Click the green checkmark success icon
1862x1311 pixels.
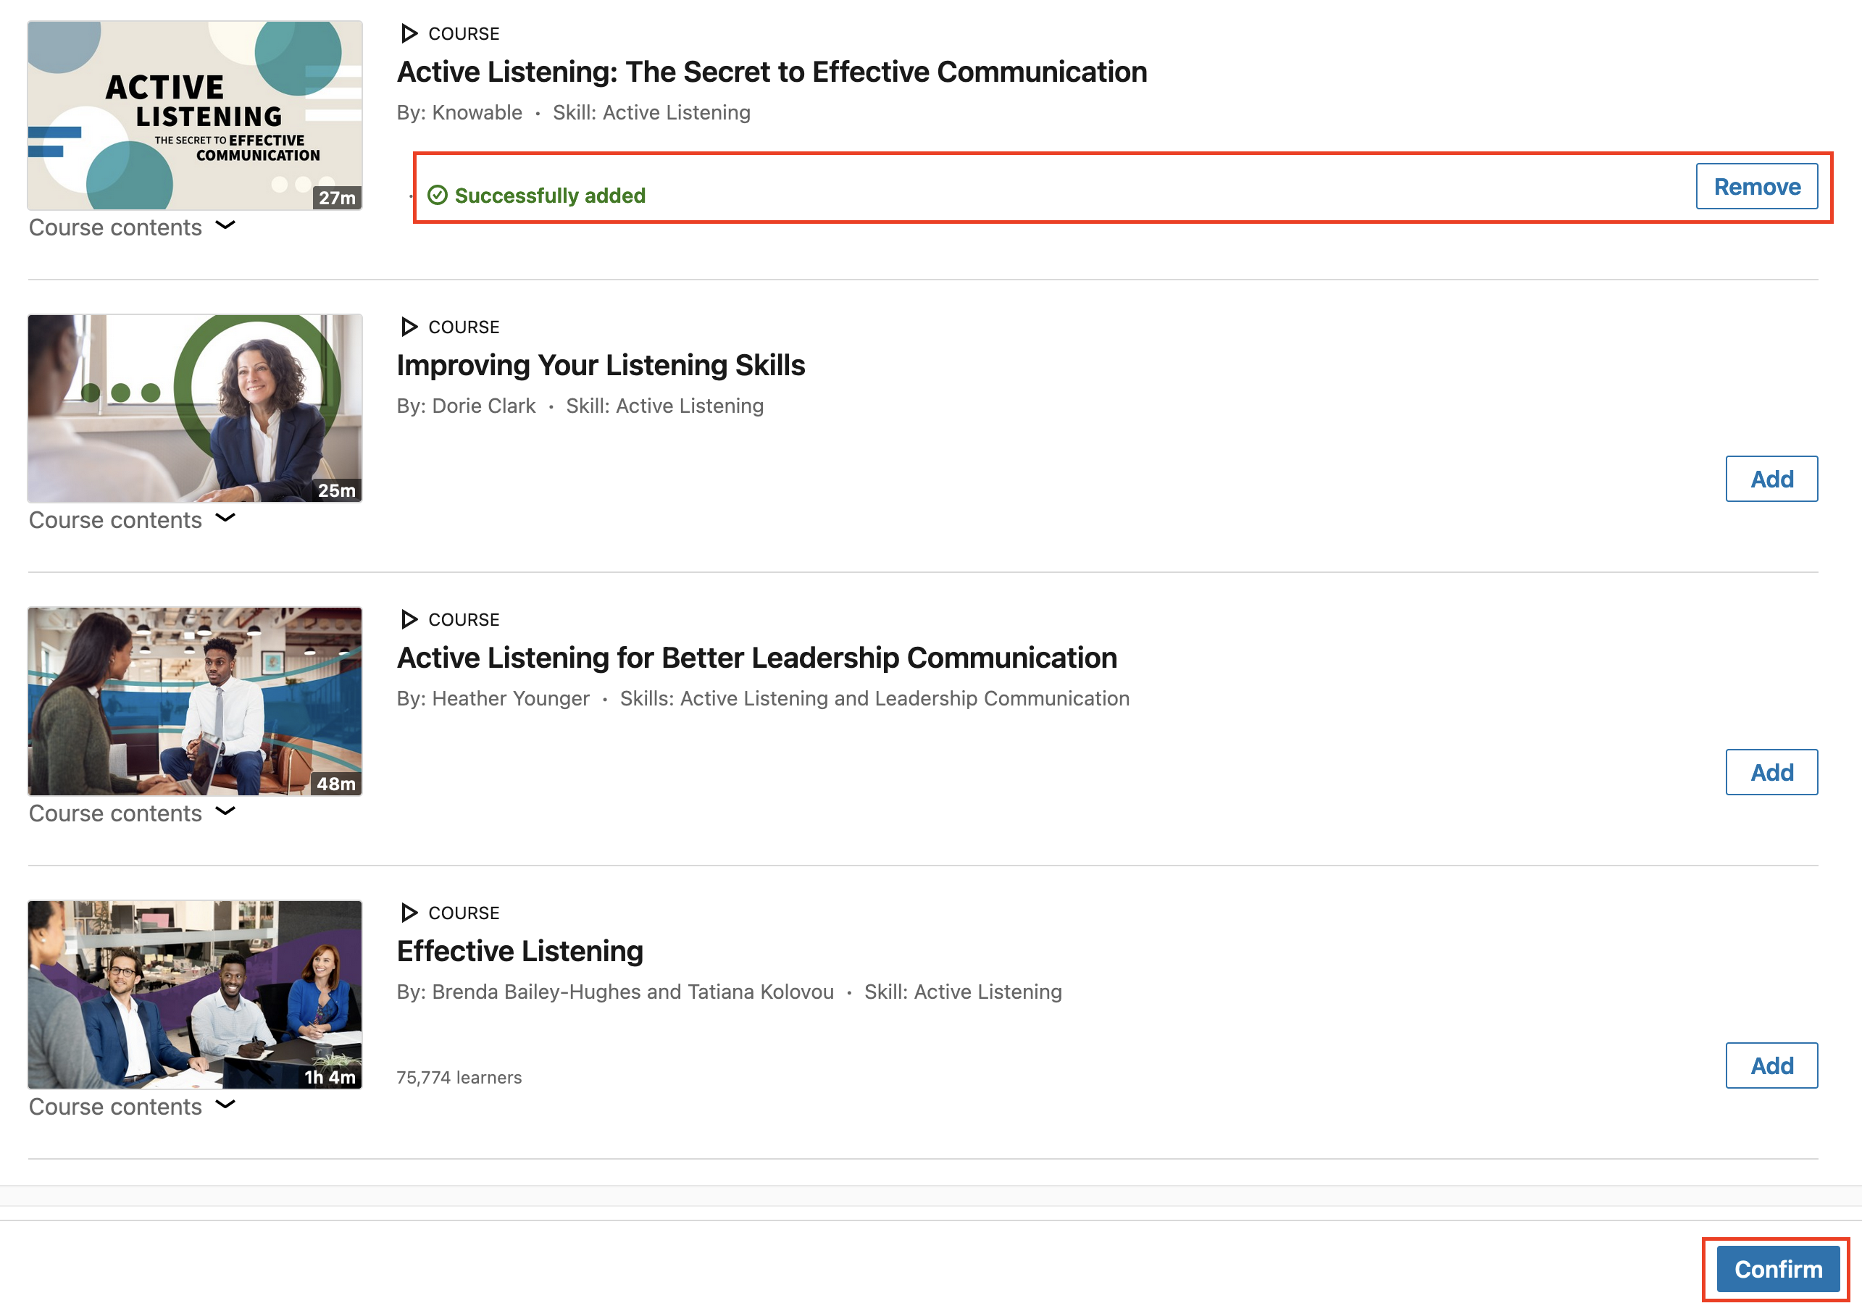tap(437, 194)
